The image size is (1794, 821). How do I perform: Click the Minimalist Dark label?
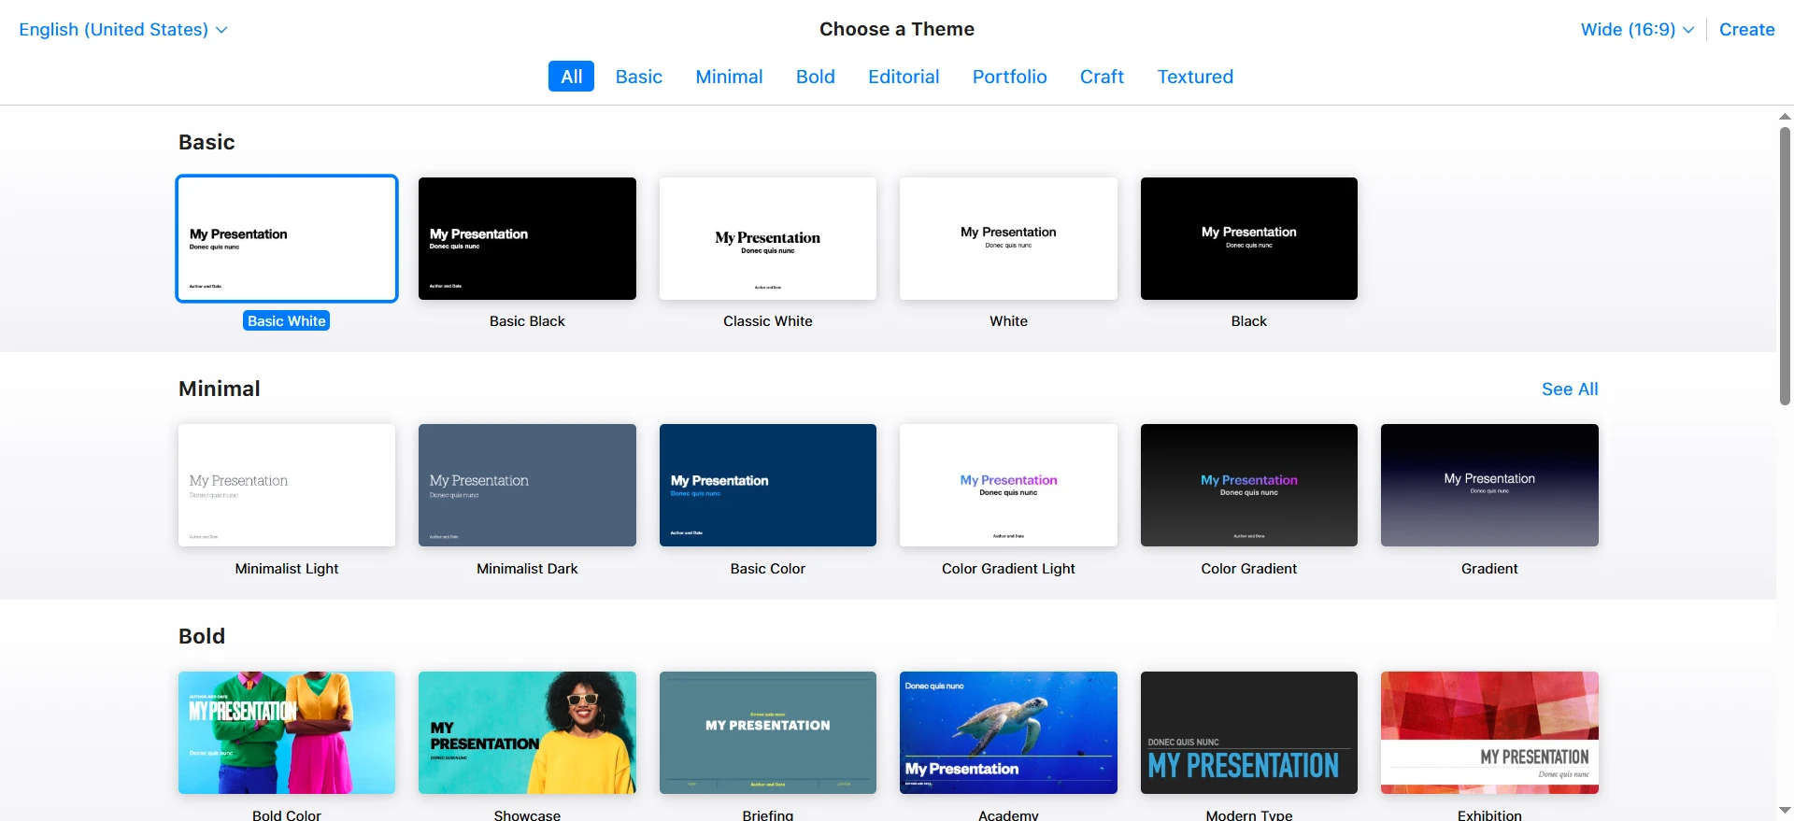pos(527,569)
